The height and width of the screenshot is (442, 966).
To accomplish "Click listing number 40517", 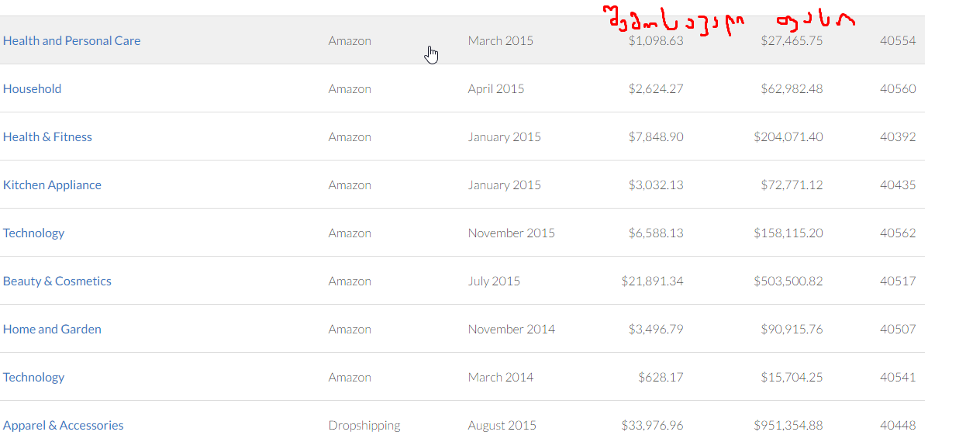I will tap(897, 281).
